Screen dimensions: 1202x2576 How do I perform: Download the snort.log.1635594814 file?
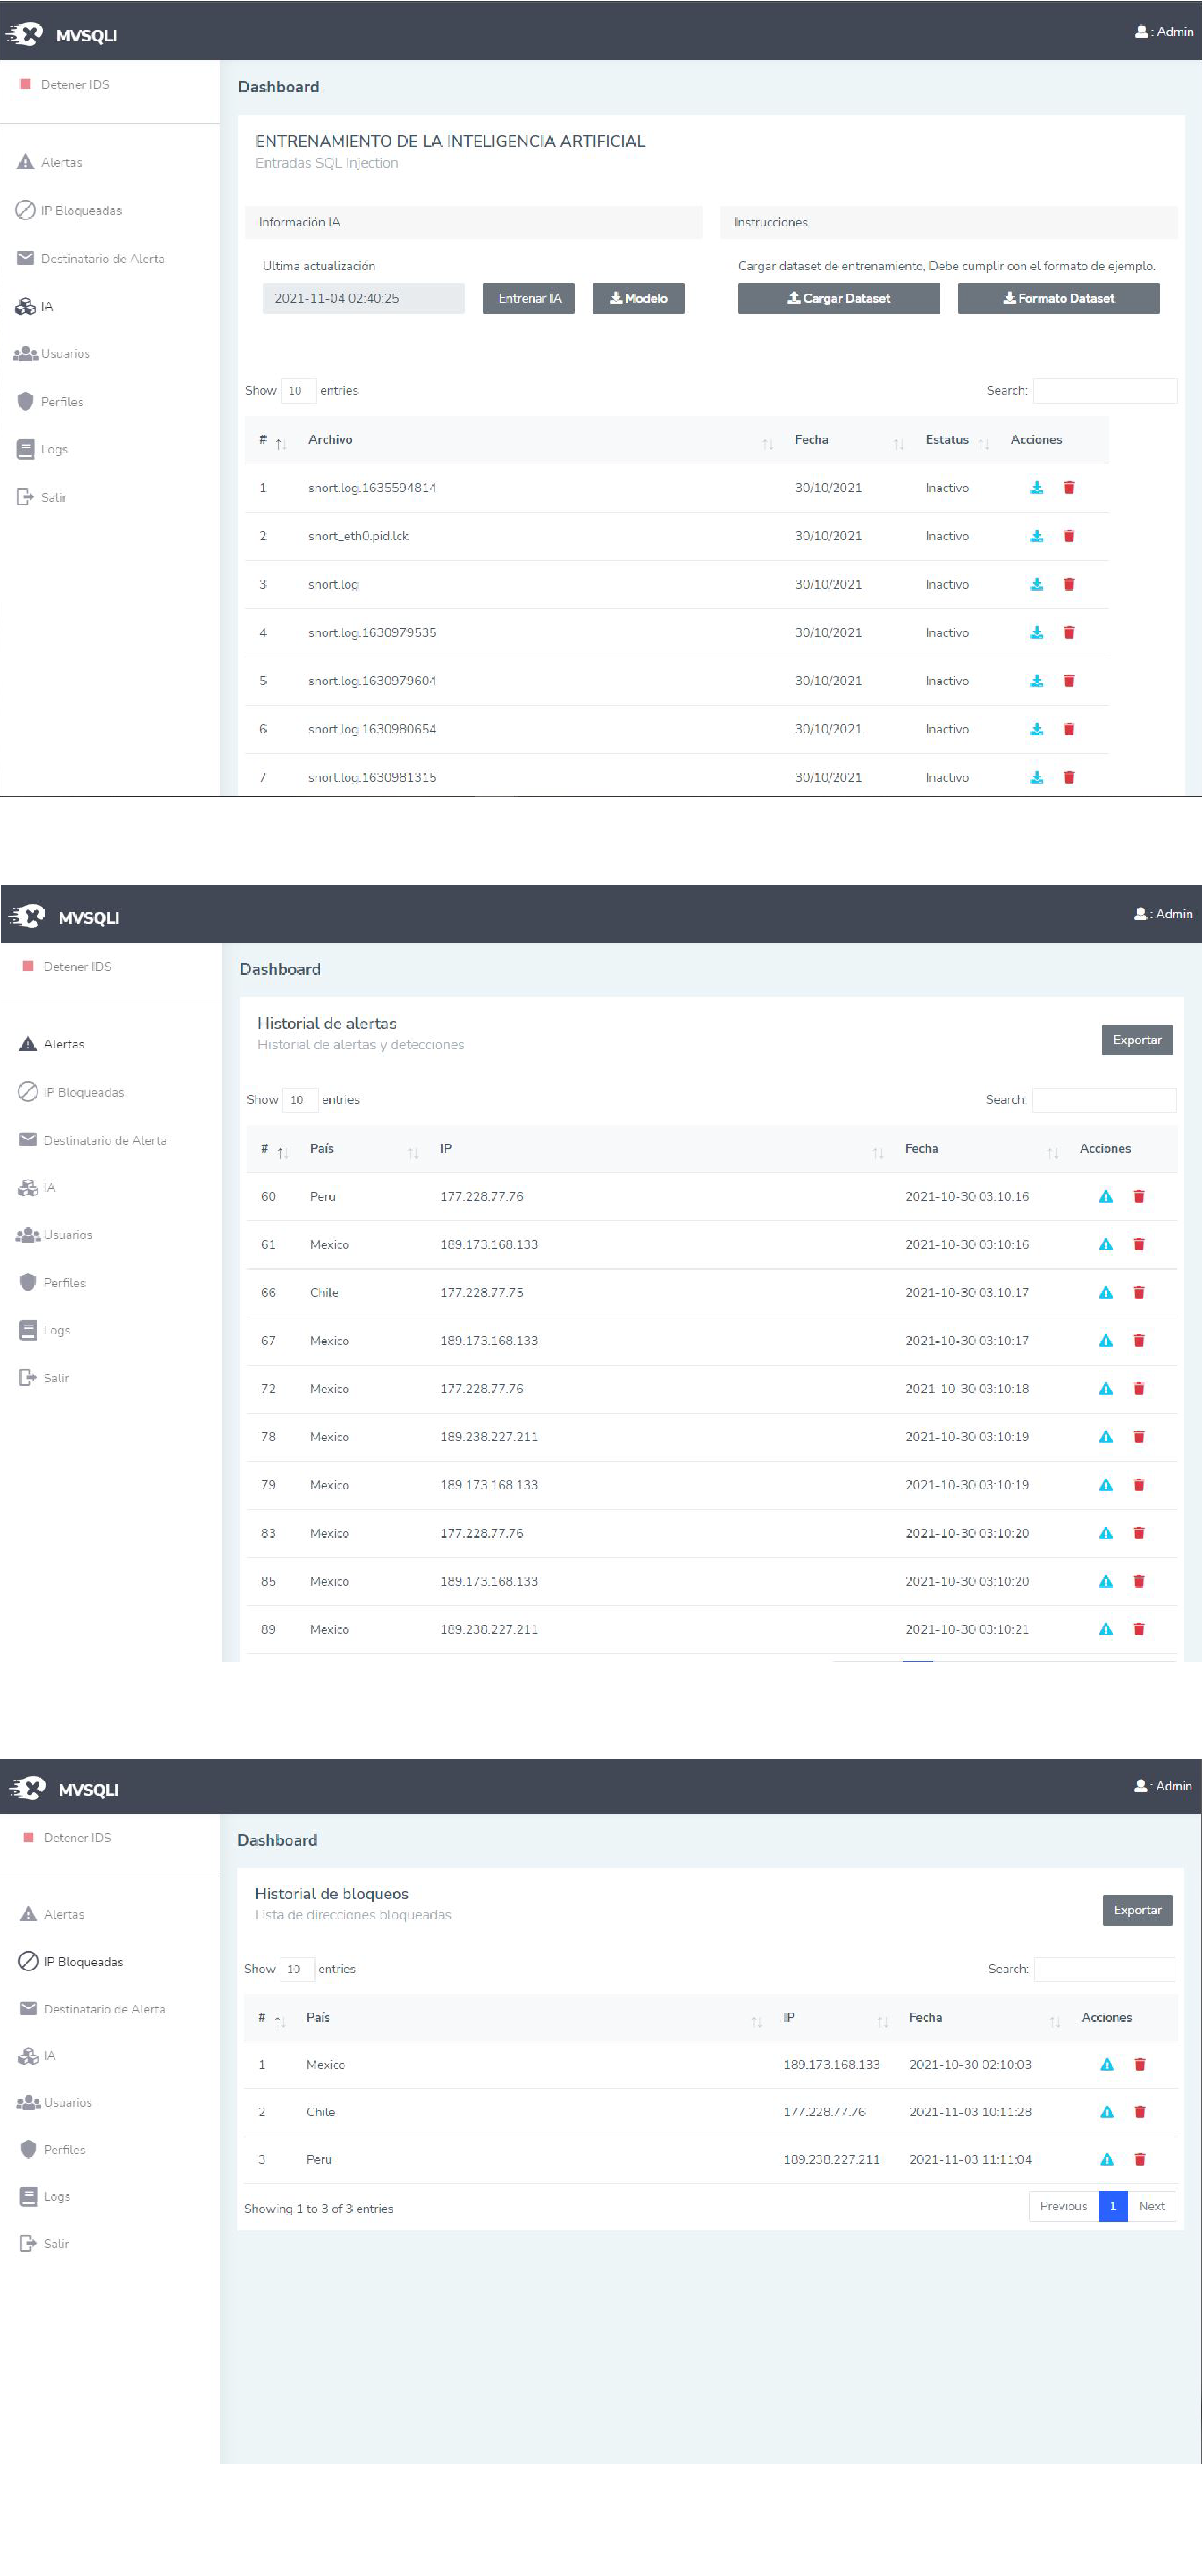pyautogui.click(x=1036, y=488)
